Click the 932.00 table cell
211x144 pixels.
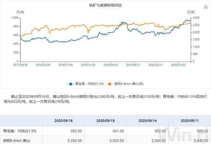[x=160, y=131]
